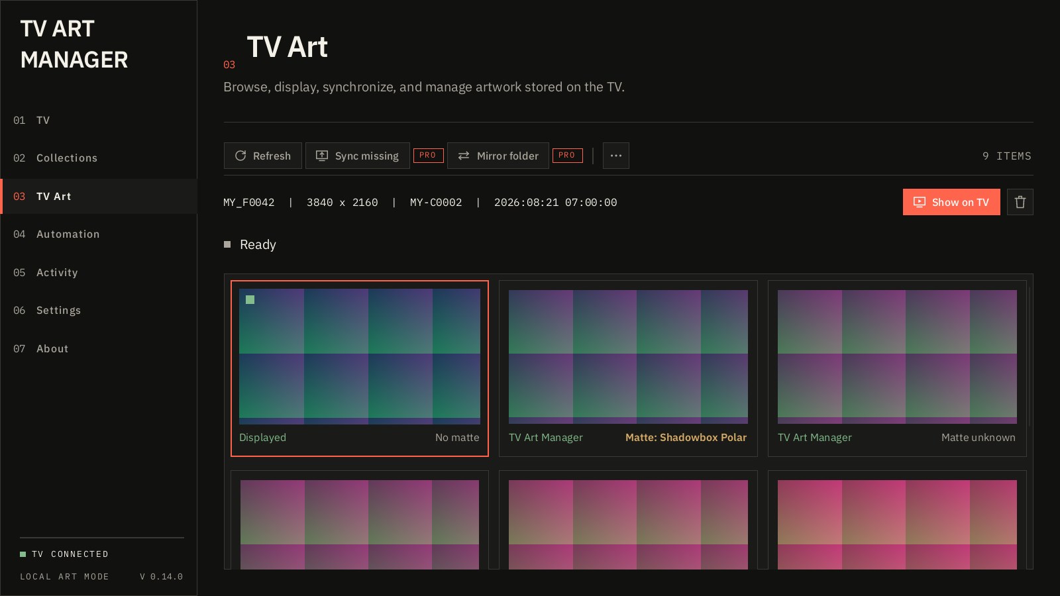Viewport: 1060px width, 596px height.
Task: Go to the Automation section
Action: 99,234
